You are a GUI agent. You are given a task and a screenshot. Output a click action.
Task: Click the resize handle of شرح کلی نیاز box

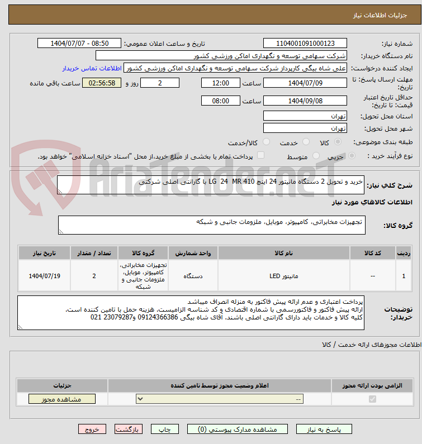(60, 192)
